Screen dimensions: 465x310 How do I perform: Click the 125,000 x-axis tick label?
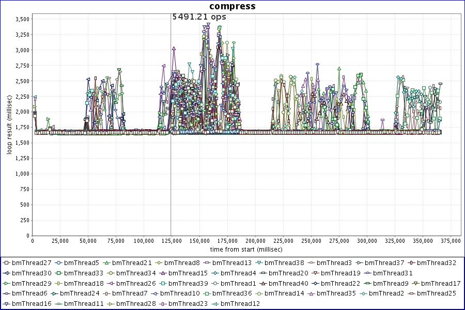click(171, 241)
